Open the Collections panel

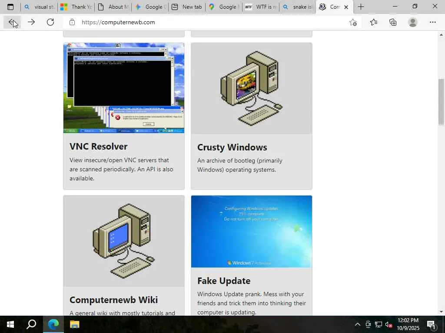393,22
